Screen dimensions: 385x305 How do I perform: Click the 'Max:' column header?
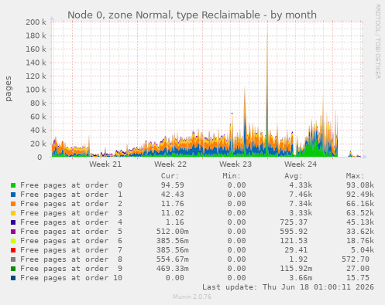(355, 176)
